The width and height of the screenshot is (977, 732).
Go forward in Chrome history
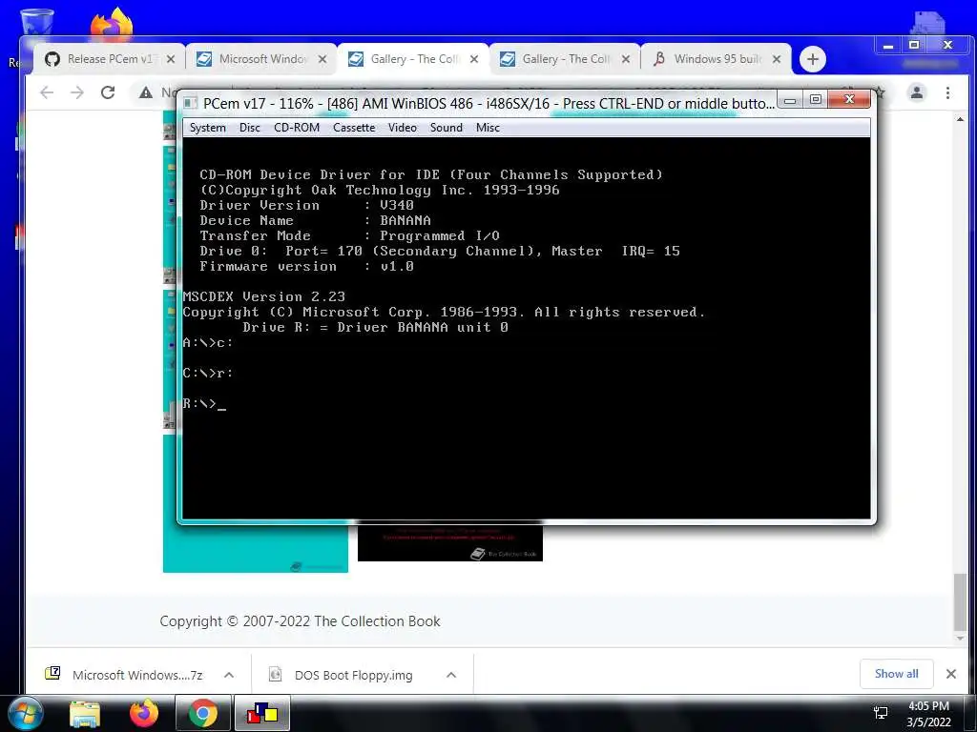pyautogui.click(x=76, y=92)
